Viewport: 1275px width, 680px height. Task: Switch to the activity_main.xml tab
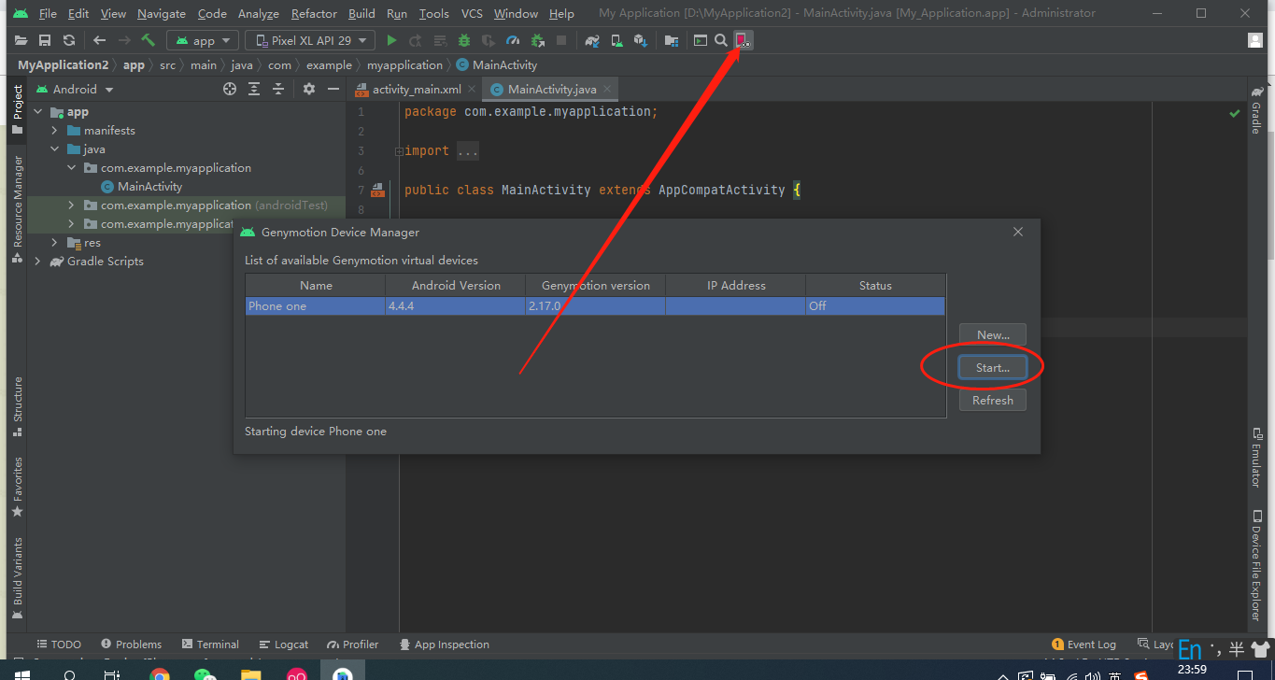(x=417, y=90)
